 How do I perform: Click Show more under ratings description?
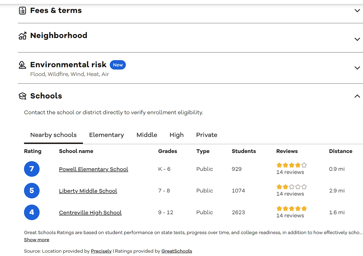(37, 240)
